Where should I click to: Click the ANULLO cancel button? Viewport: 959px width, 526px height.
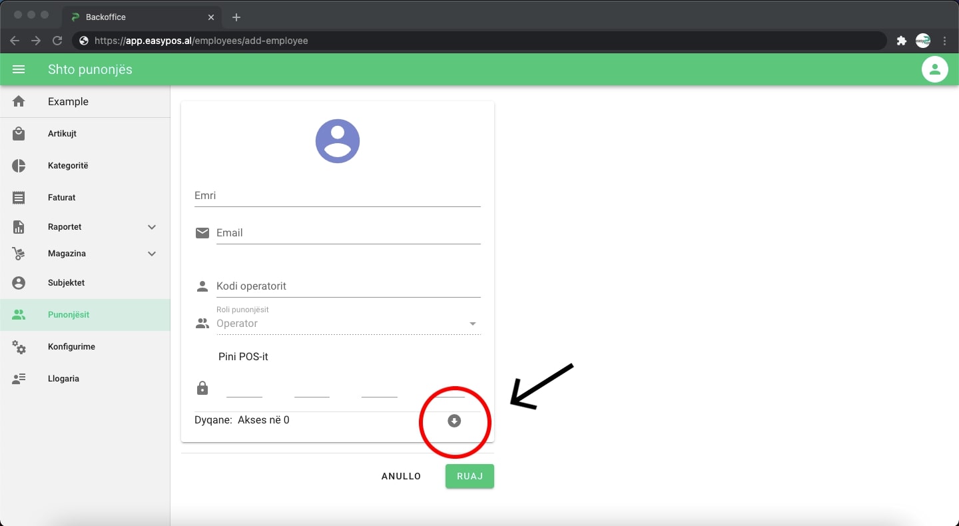pos(401,476)
